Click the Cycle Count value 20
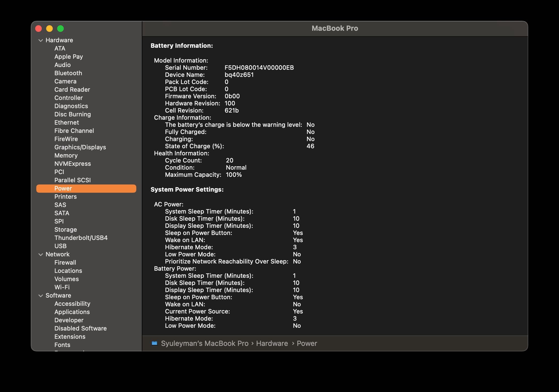This screenshot has height=392, width=559. [x=229, y=160]
